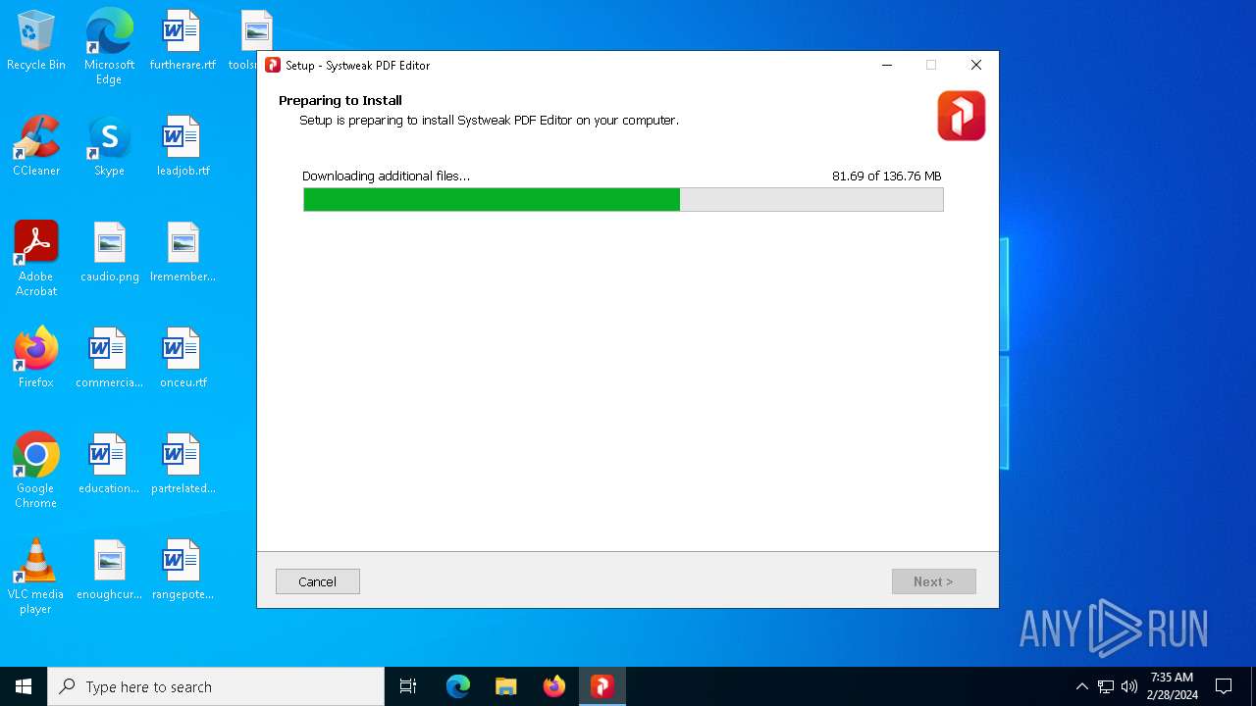
Task: Launch the Skype desktop shortcut
Action: (x=109, y=147)
